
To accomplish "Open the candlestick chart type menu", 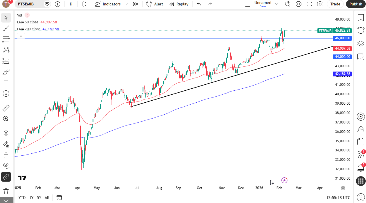I will [84, 4].
